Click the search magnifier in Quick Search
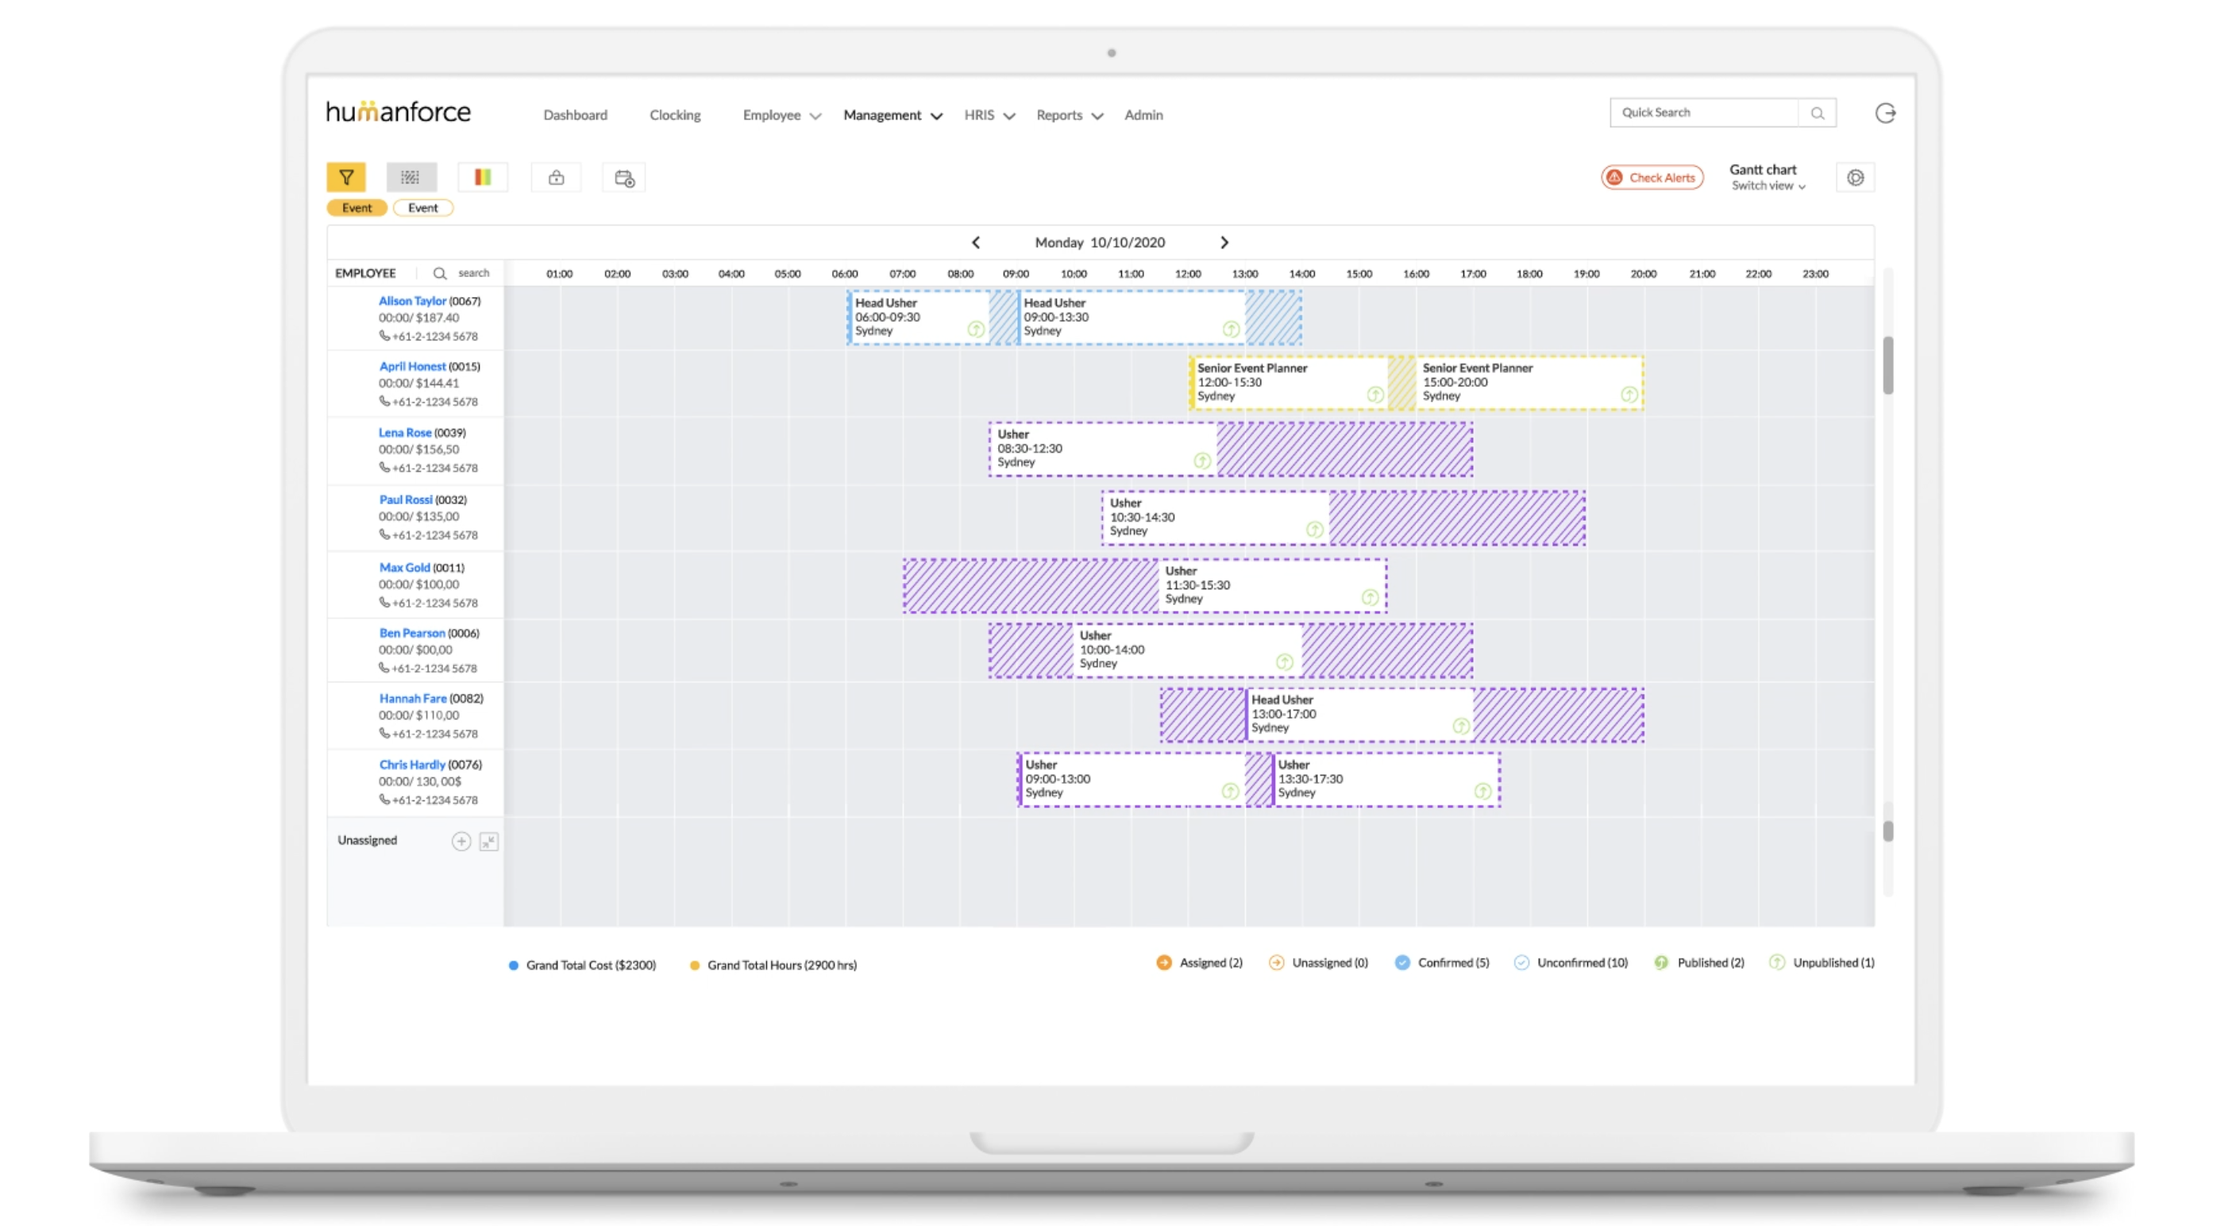The image size is (2236, 1226). click(x=1818, y=112)
